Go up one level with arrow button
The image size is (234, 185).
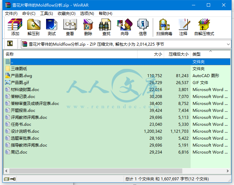click(10, 43)
